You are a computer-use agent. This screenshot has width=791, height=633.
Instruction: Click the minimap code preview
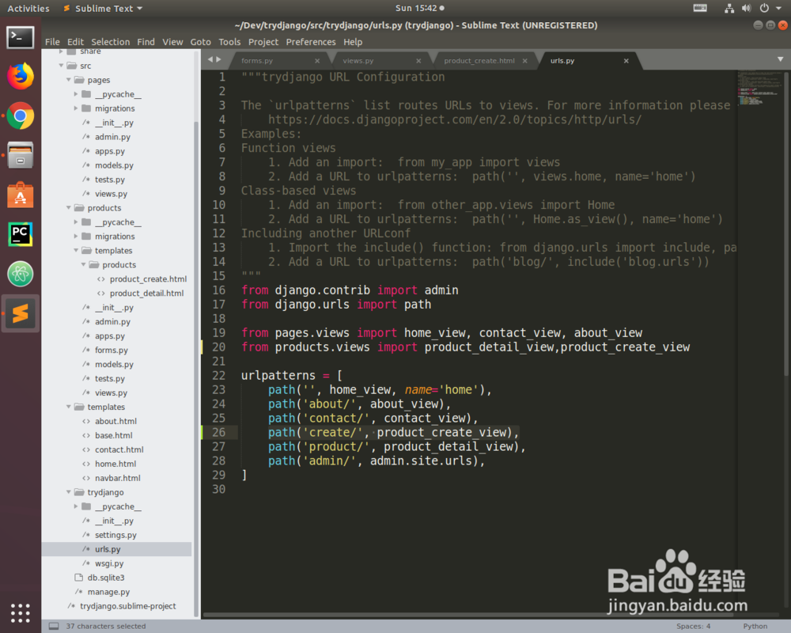tap(759, 89)
